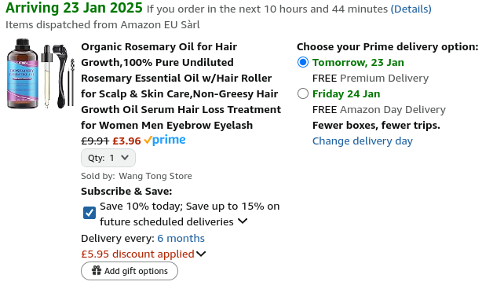Click the £5.95 discount applied text
Screen dimensions: 493x289
click(137, 254)
